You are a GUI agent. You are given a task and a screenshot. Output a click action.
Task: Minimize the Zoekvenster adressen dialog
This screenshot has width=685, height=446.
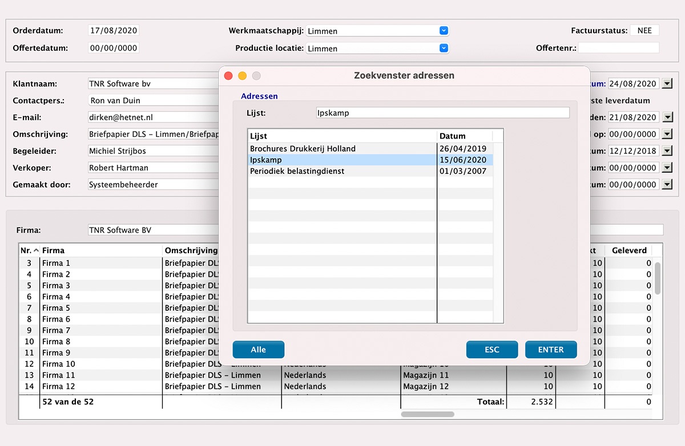click(x=242, y=75)
